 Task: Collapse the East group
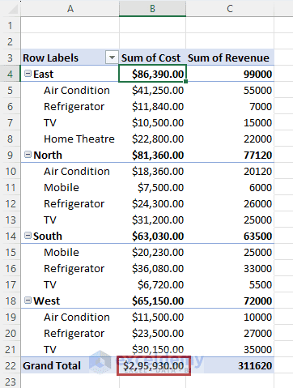(28, 73)
